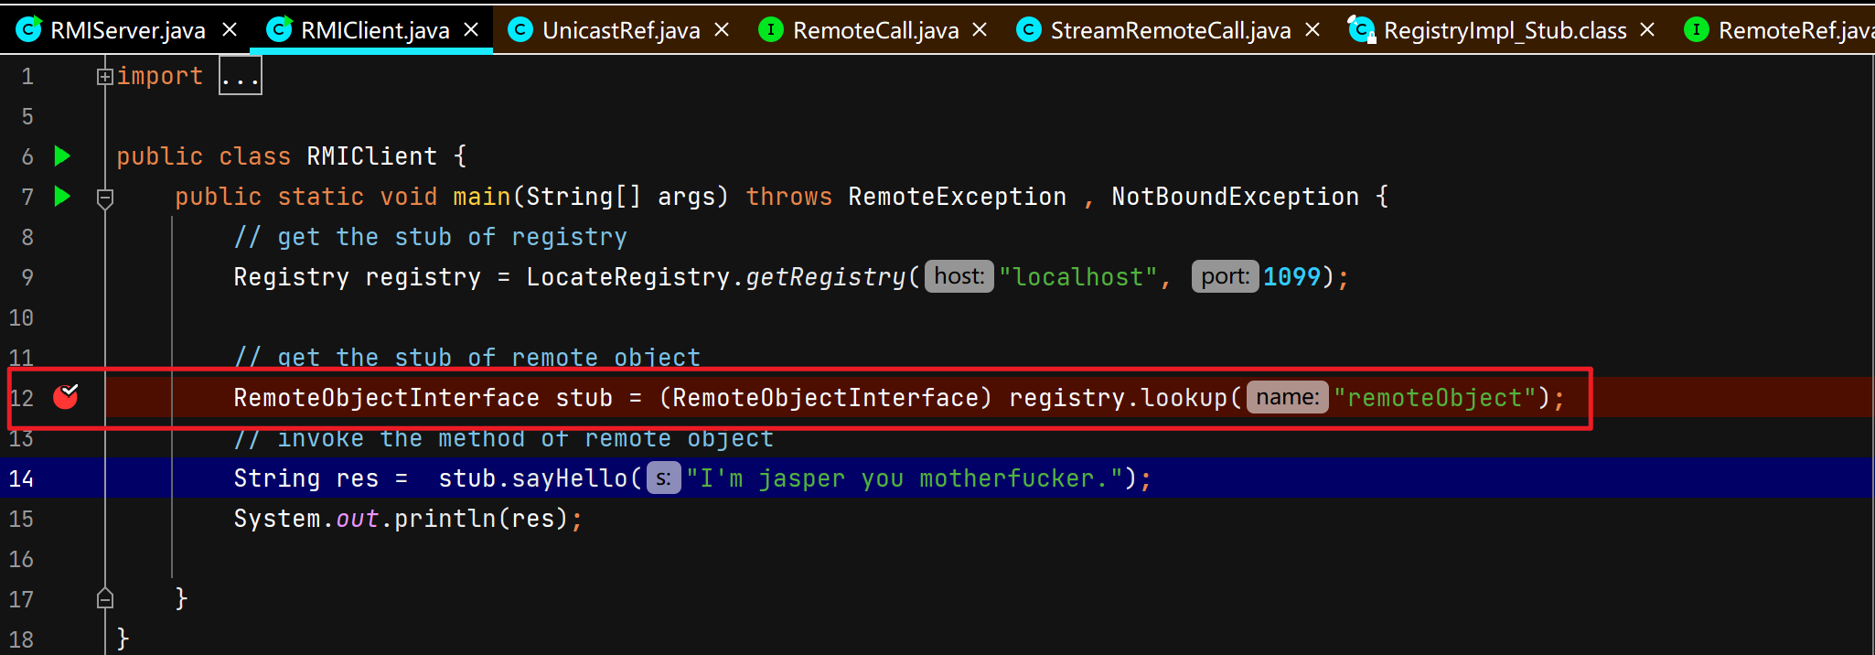Click the "remoteObject" string literal

1435,398
